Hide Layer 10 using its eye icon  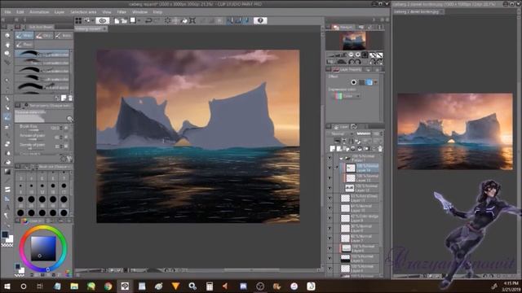coord(330,208)
